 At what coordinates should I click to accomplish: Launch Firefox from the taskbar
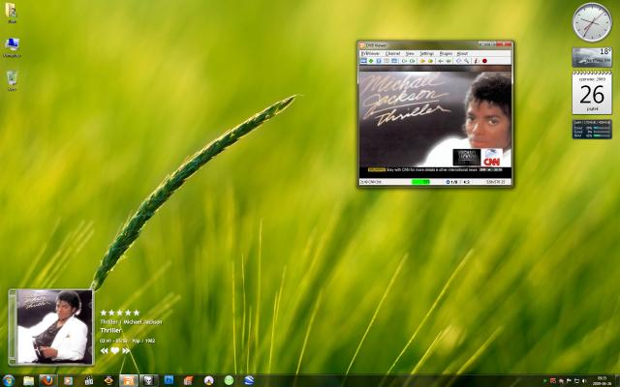click(46, 380)
